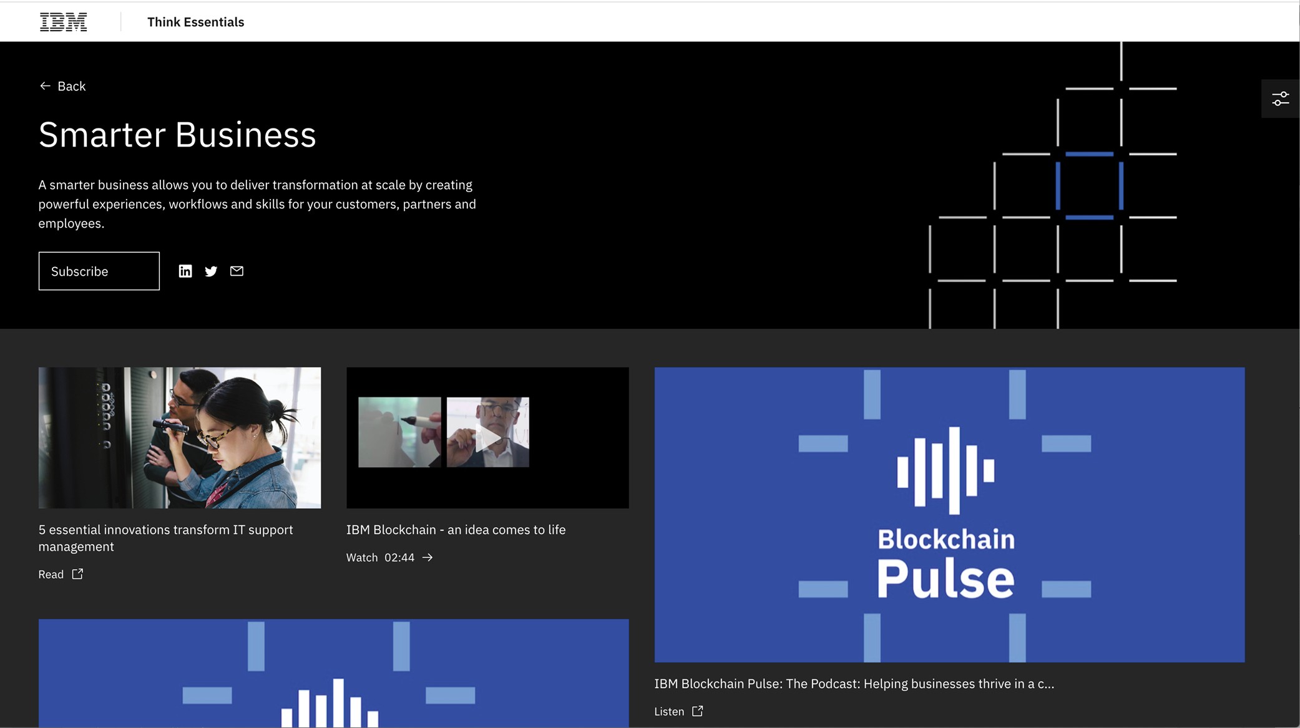Viewport: 1300px width, 728px height.
Task: Click the external-link icon beside Read
Action: pos(77,574)
